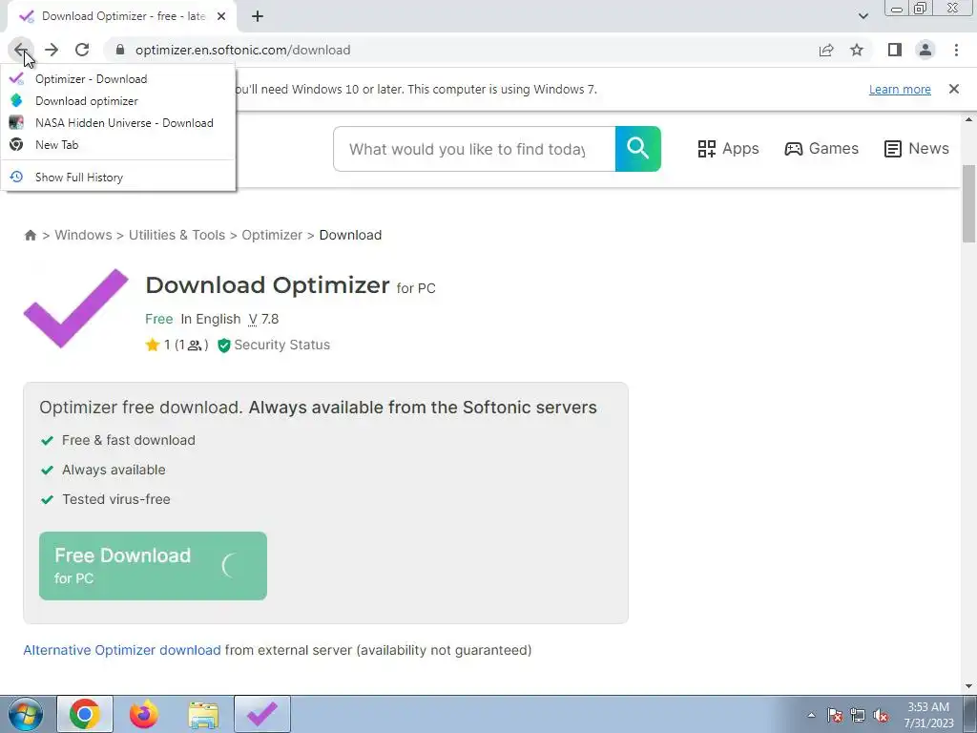
Task: Click the Optimizer app in the taskbar
Action: tap(262, 714)
